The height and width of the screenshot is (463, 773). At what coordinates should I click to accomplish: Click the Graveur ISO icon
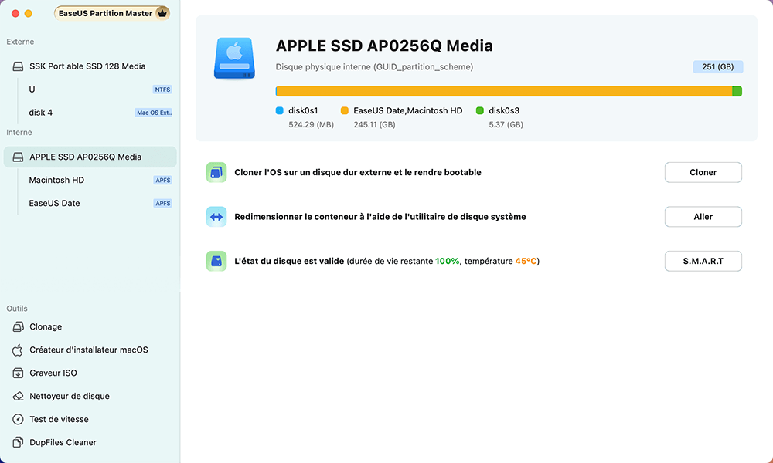click(18, 373)
